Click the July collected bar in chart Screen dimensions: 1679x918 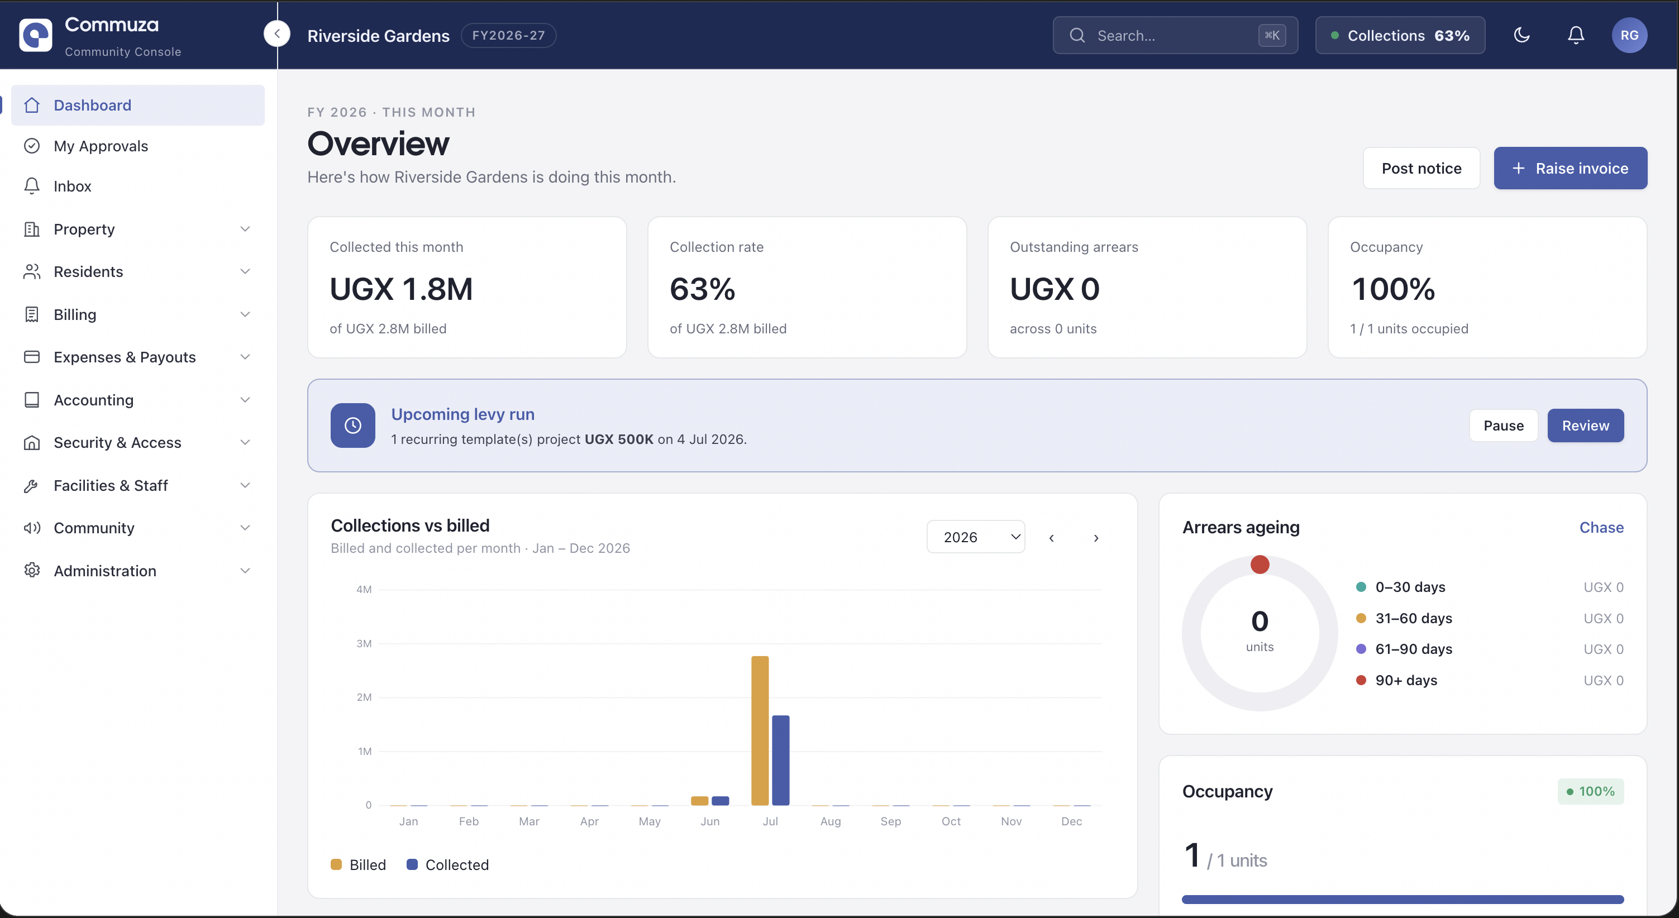tap(781, 761)
